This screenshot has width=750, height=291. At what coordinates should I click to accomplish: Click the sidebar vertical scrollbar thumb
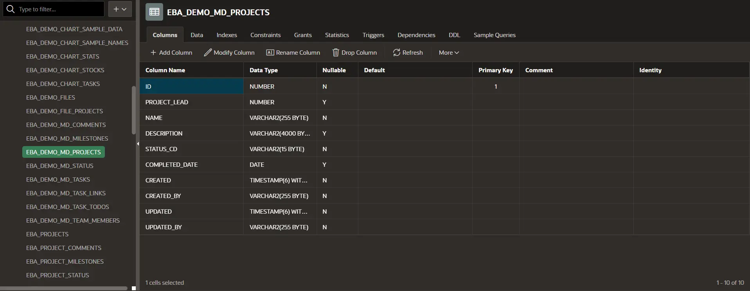click(134, 110)
